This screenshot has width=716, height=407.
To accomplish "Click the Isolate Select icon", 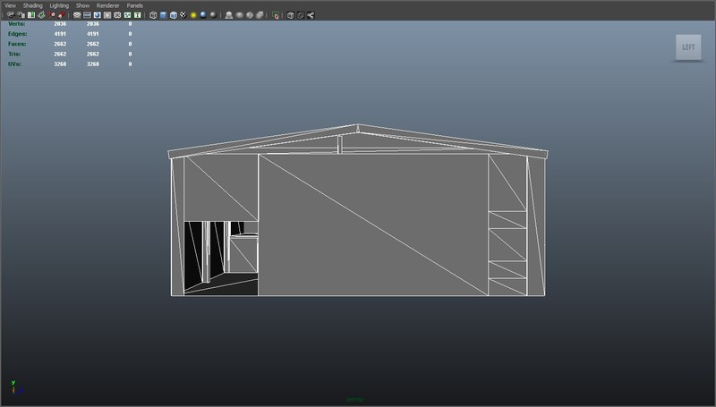I will point(277,15).
